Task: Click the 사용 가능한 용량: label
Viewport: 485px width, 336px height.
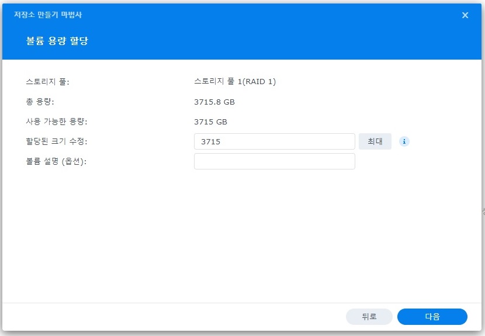Action: [57, 122]
